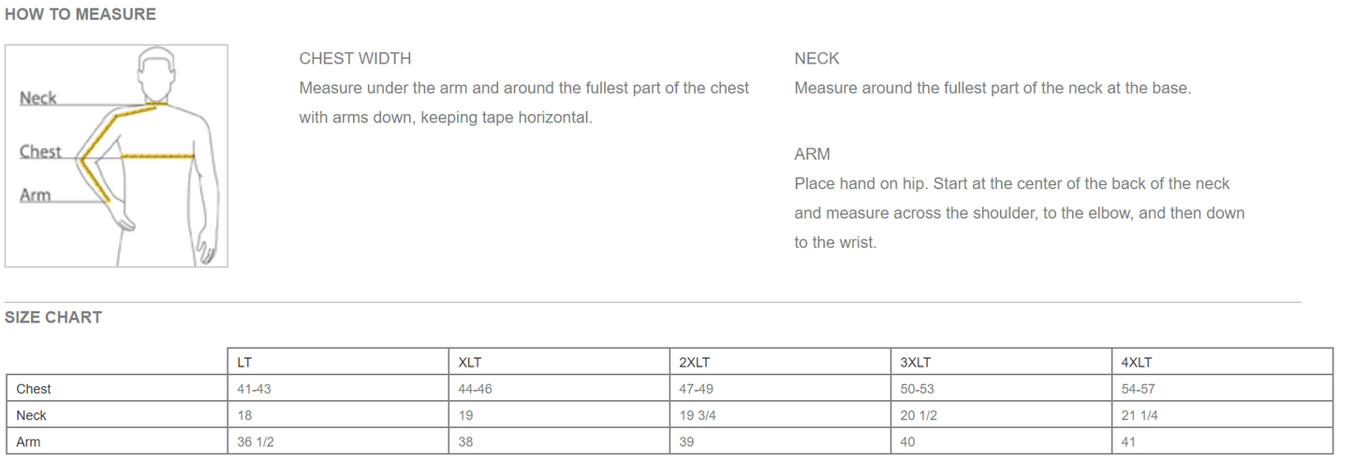Click the 2XLT size column header
The height and width of the screenshot is (459, 1353).
pos(695,363)
